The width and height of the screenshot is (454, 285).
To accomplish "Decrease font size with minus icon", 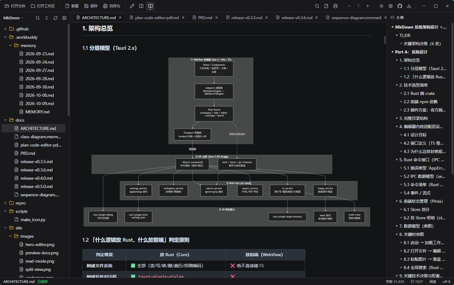I will click(349, 6).
